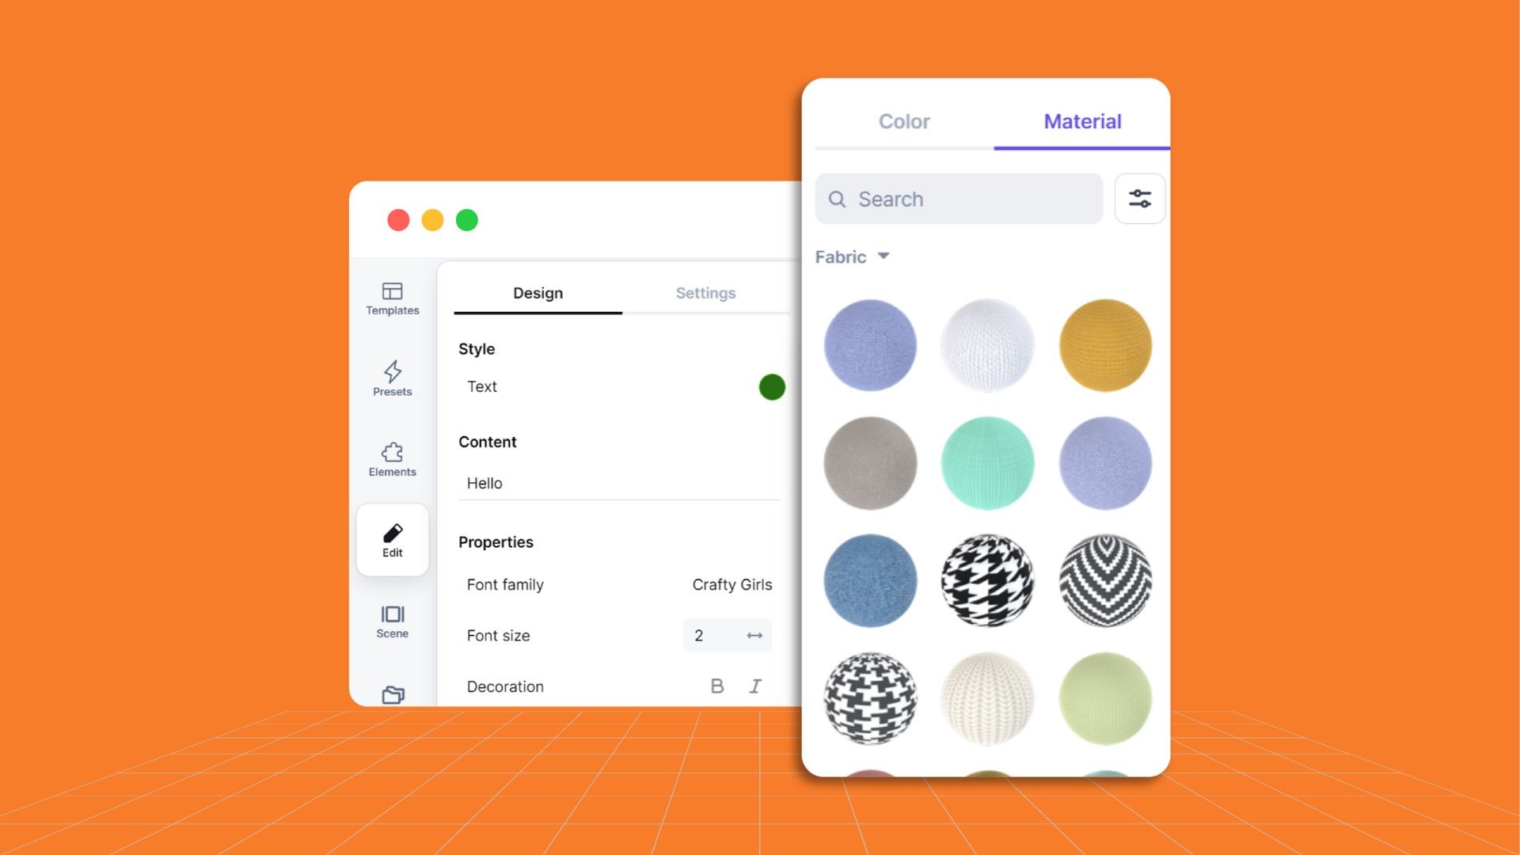Click the Settings tab toggle
The height and width of the screenshot is (855, 1520).
pyautogui.click(x=705, y=294)
